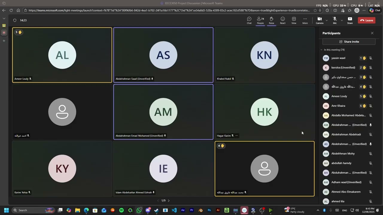The width and height of the screenshot is (383, 215).
Task: Open the React emoji menu
Action: 282,20
